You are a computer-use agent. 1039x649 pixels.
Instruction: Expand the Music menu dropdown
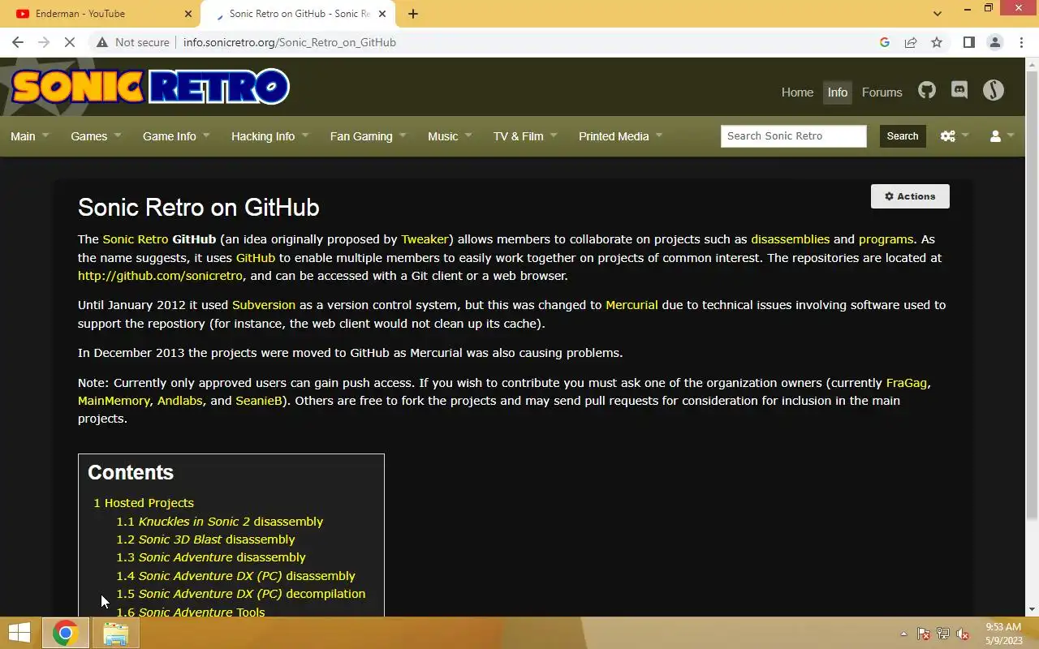450,136
